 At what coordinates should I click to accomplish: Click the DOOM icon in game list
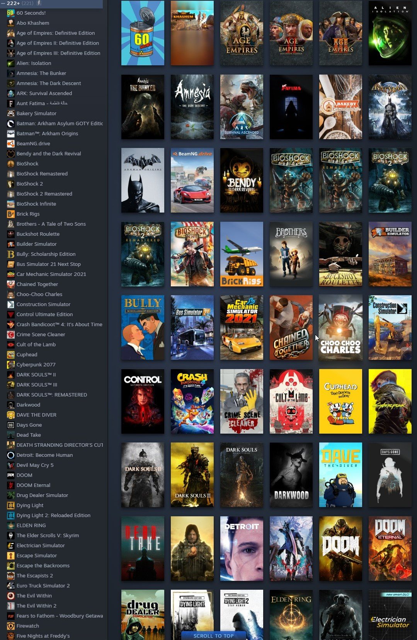(11, 475)
